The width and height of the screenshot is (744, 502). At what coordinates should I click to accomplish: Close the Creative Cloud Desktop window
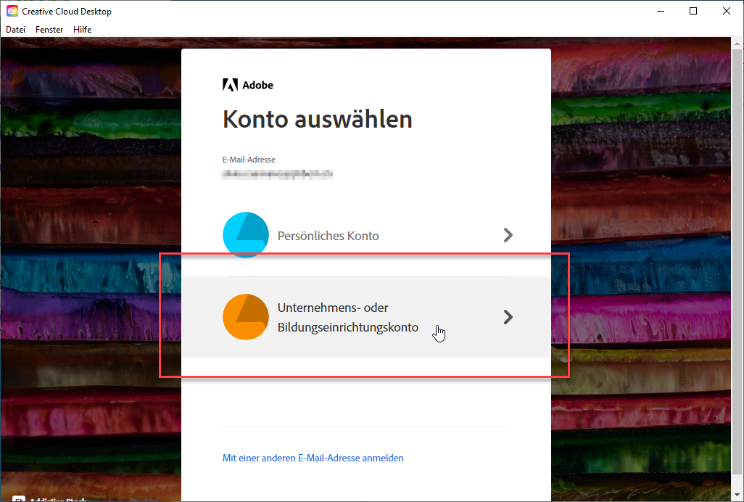pyautogui.click(x=727, y=11)
